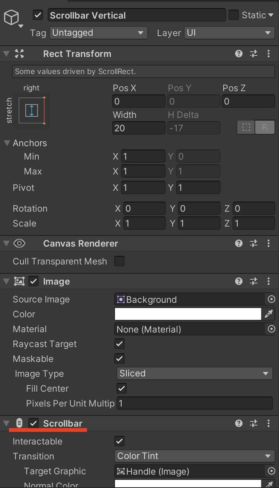
Task: Open the Canvas Renderer options menu
Action: [x=269, y=243]
